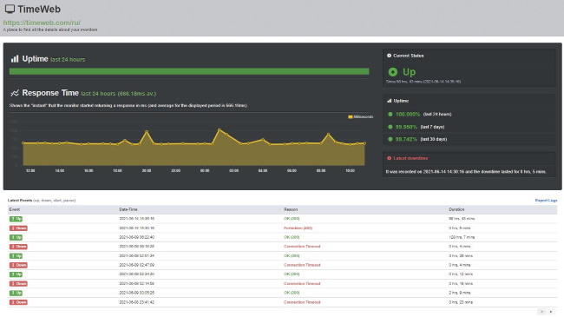
Task: Click the highest chart peak after 00:00
Action: pos(219,129)
